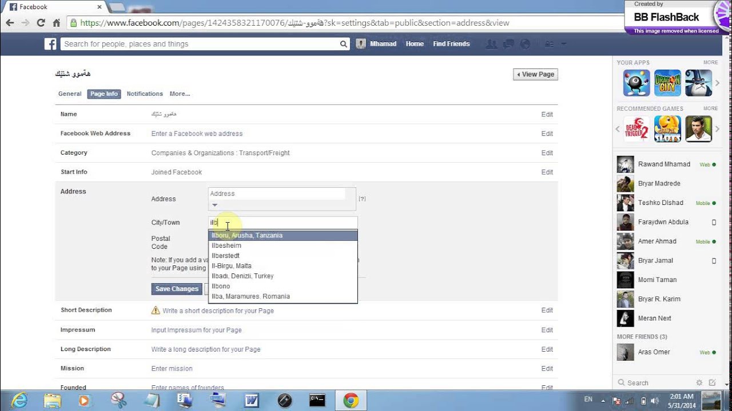The image size is (732, 411).
Task: Show previous recommended games arrow
Action: tap(618, 129)
